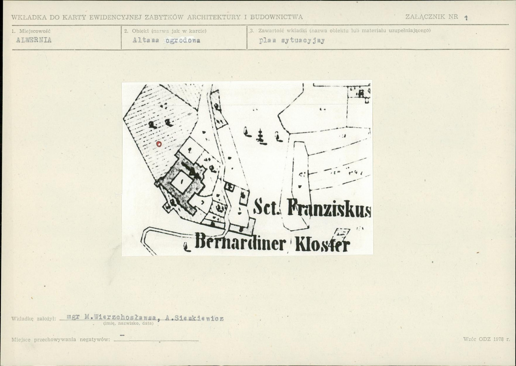
Task: Click the 'Bernardiner Kloster' map label
Action: coord(272,242)
